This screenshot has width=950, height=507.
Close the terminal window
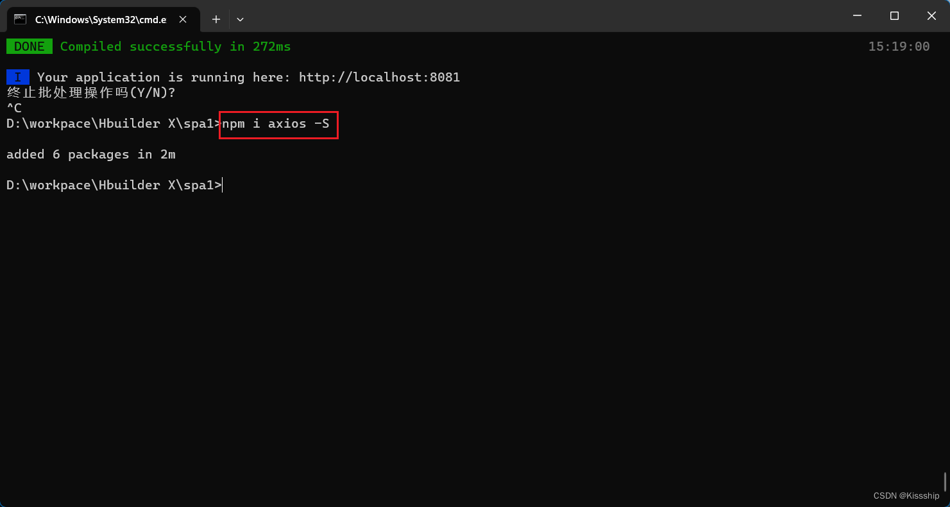tap(931, 16)
